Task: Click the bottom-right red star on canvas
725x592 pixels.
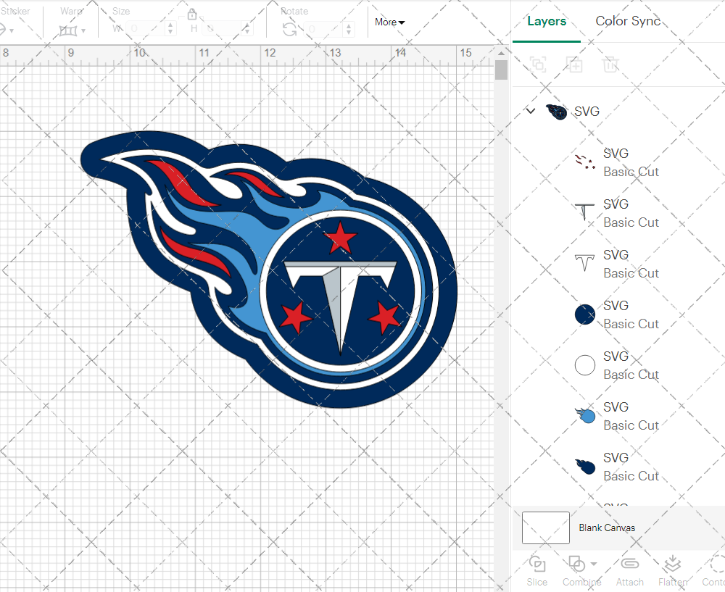Action: tap(385, 317)
